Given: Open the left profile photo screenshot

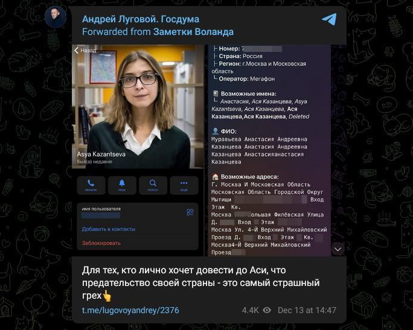Looking at the screenshot, I should 138,150.
